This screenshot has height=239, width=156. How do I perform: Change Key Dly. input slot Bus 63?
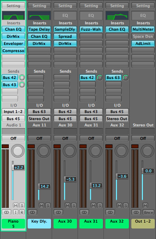[x=39, y=112]
